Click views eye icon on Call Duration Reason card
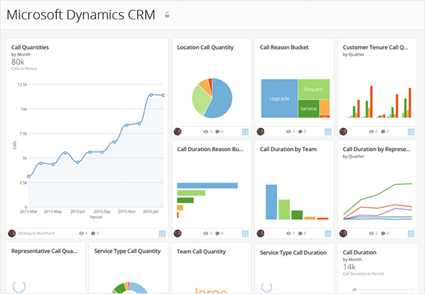Image resolution: width=425 pixels, height=294 pixels. click(206, 233)
